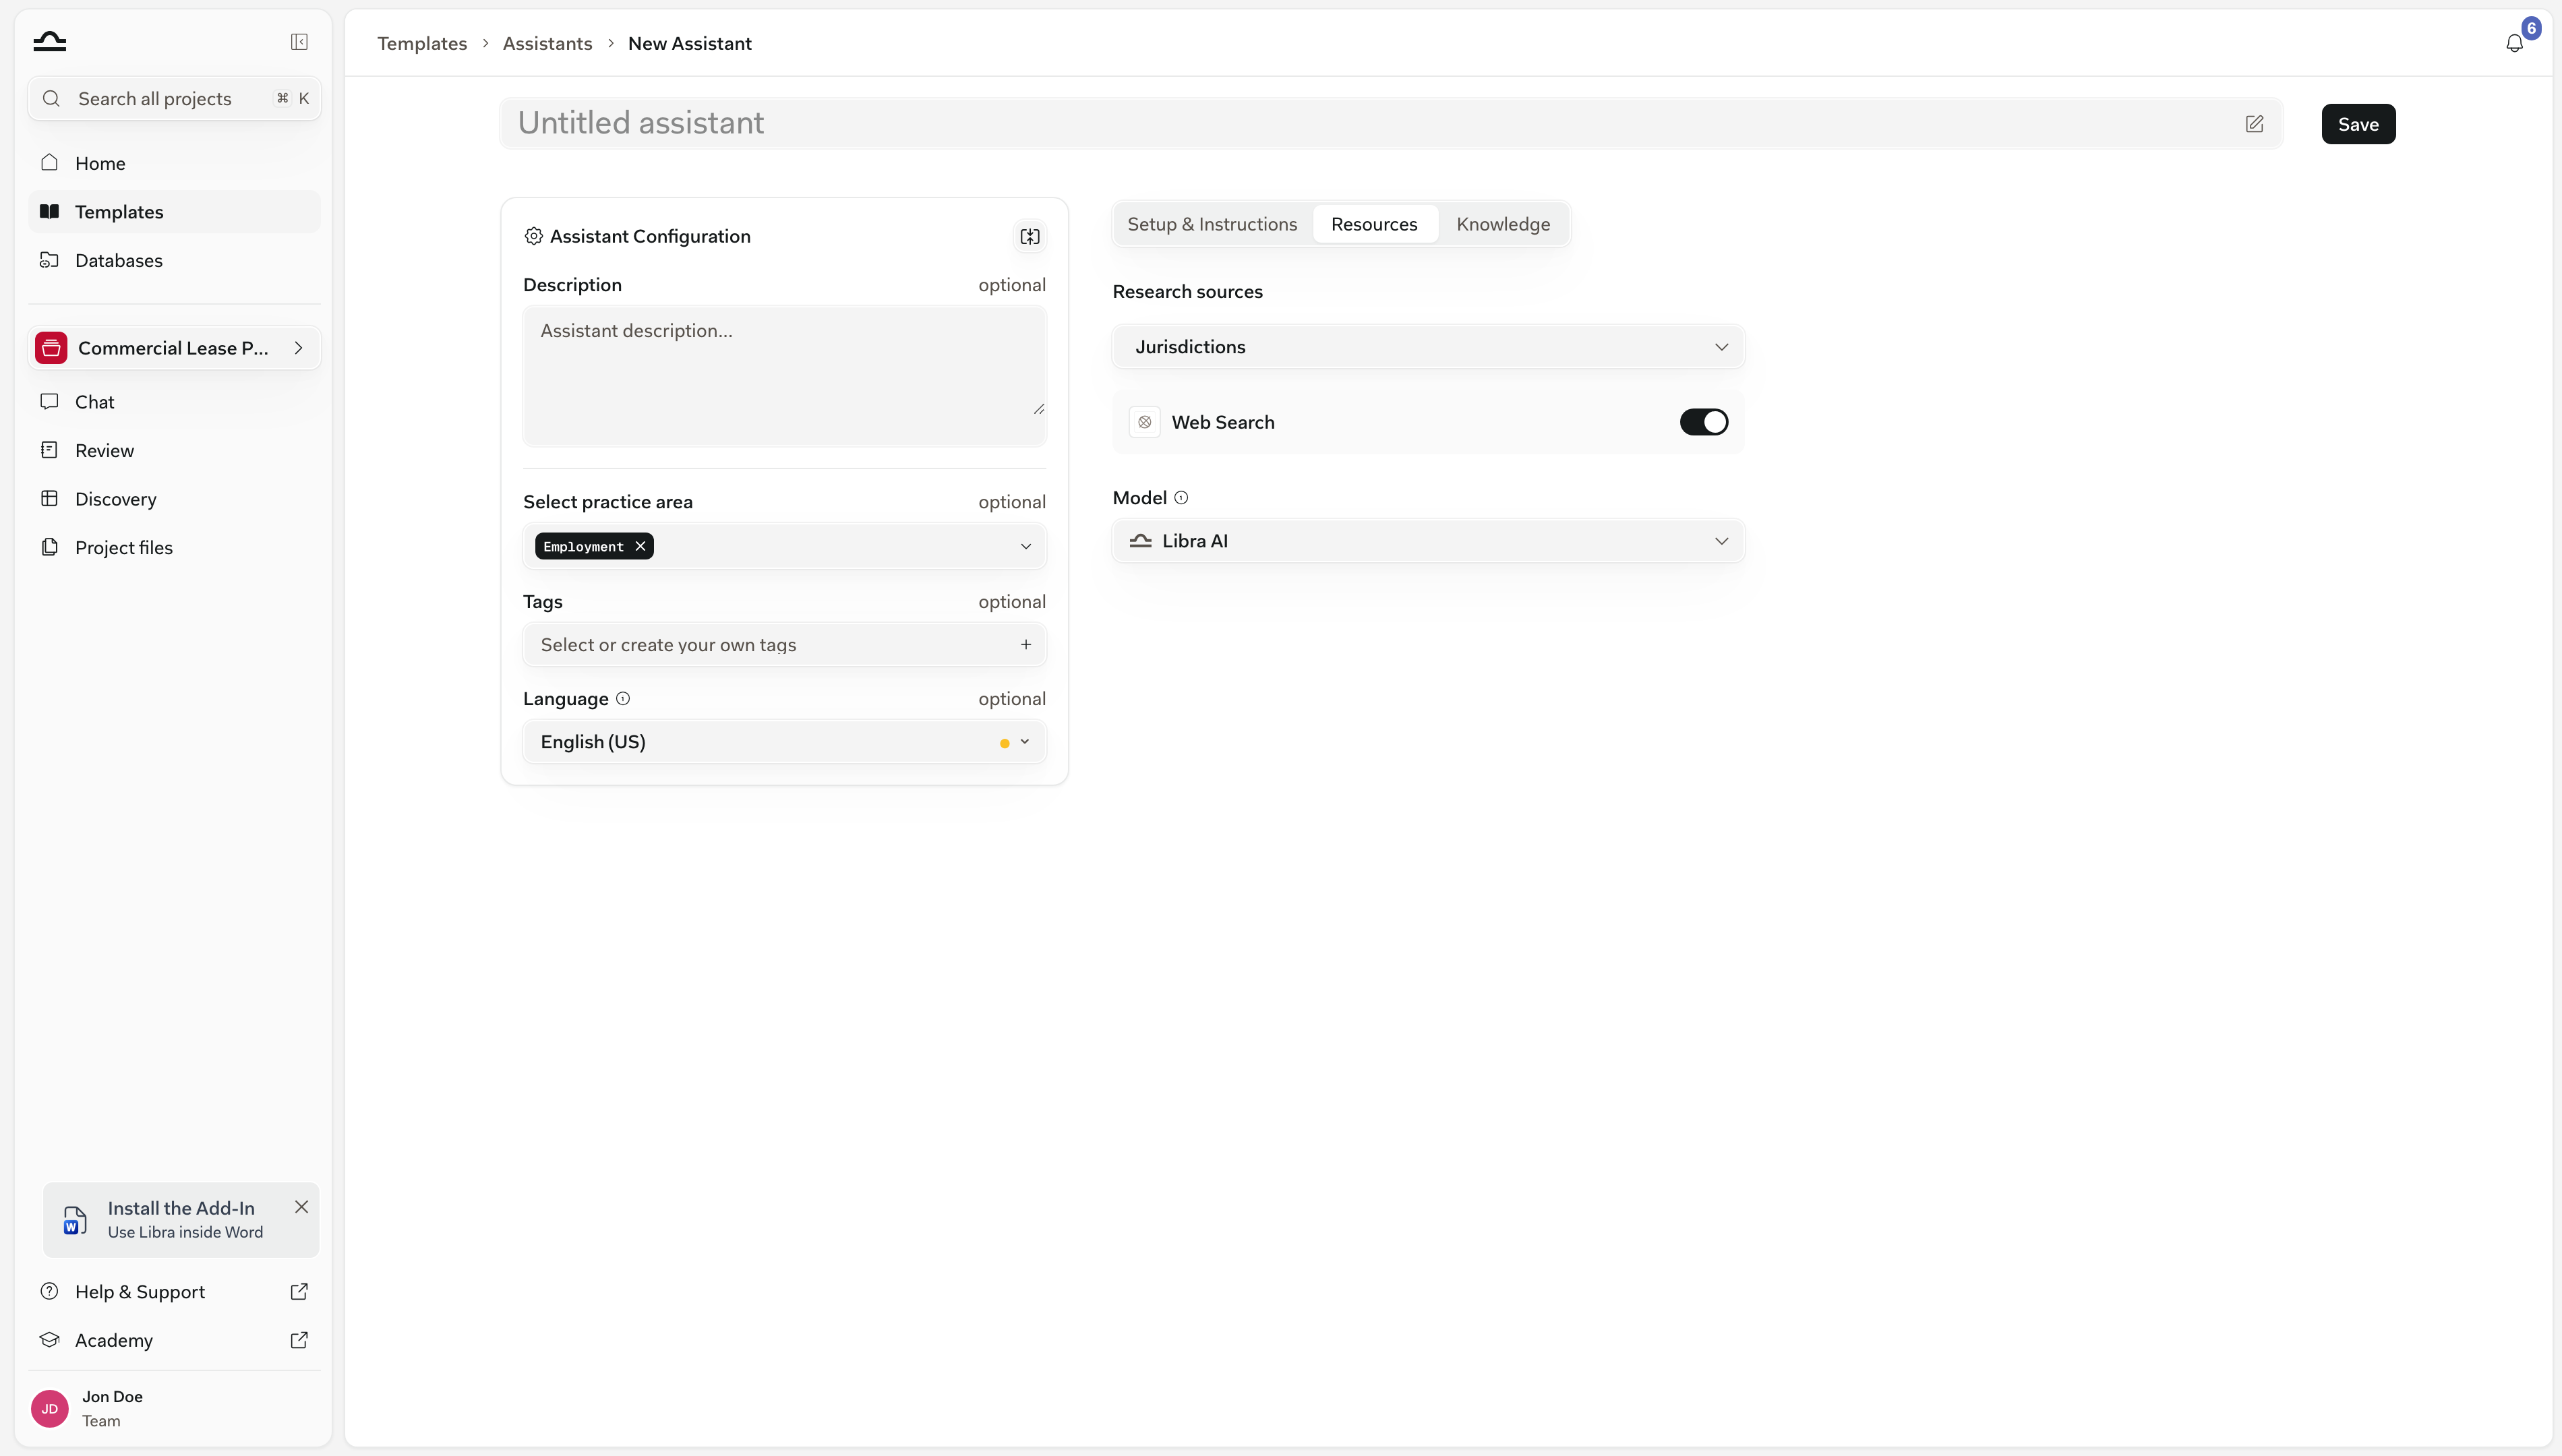Dismiss the Install the Add-In banner

click(301, 1207)
